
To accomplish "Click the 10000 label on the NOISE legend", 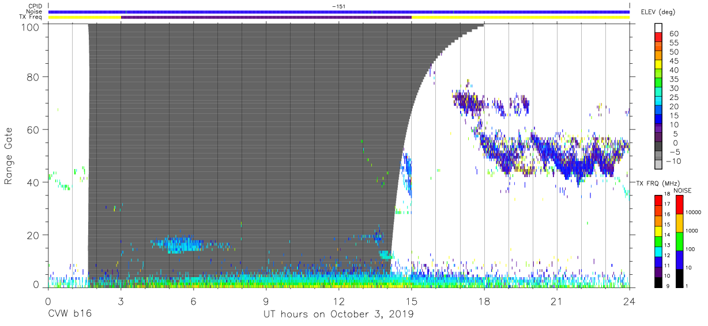I will point(694,213).
